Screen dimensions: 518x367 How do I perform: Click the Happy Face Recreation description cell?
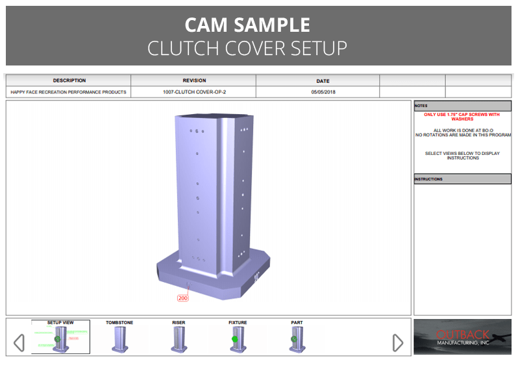coord(69,92)
